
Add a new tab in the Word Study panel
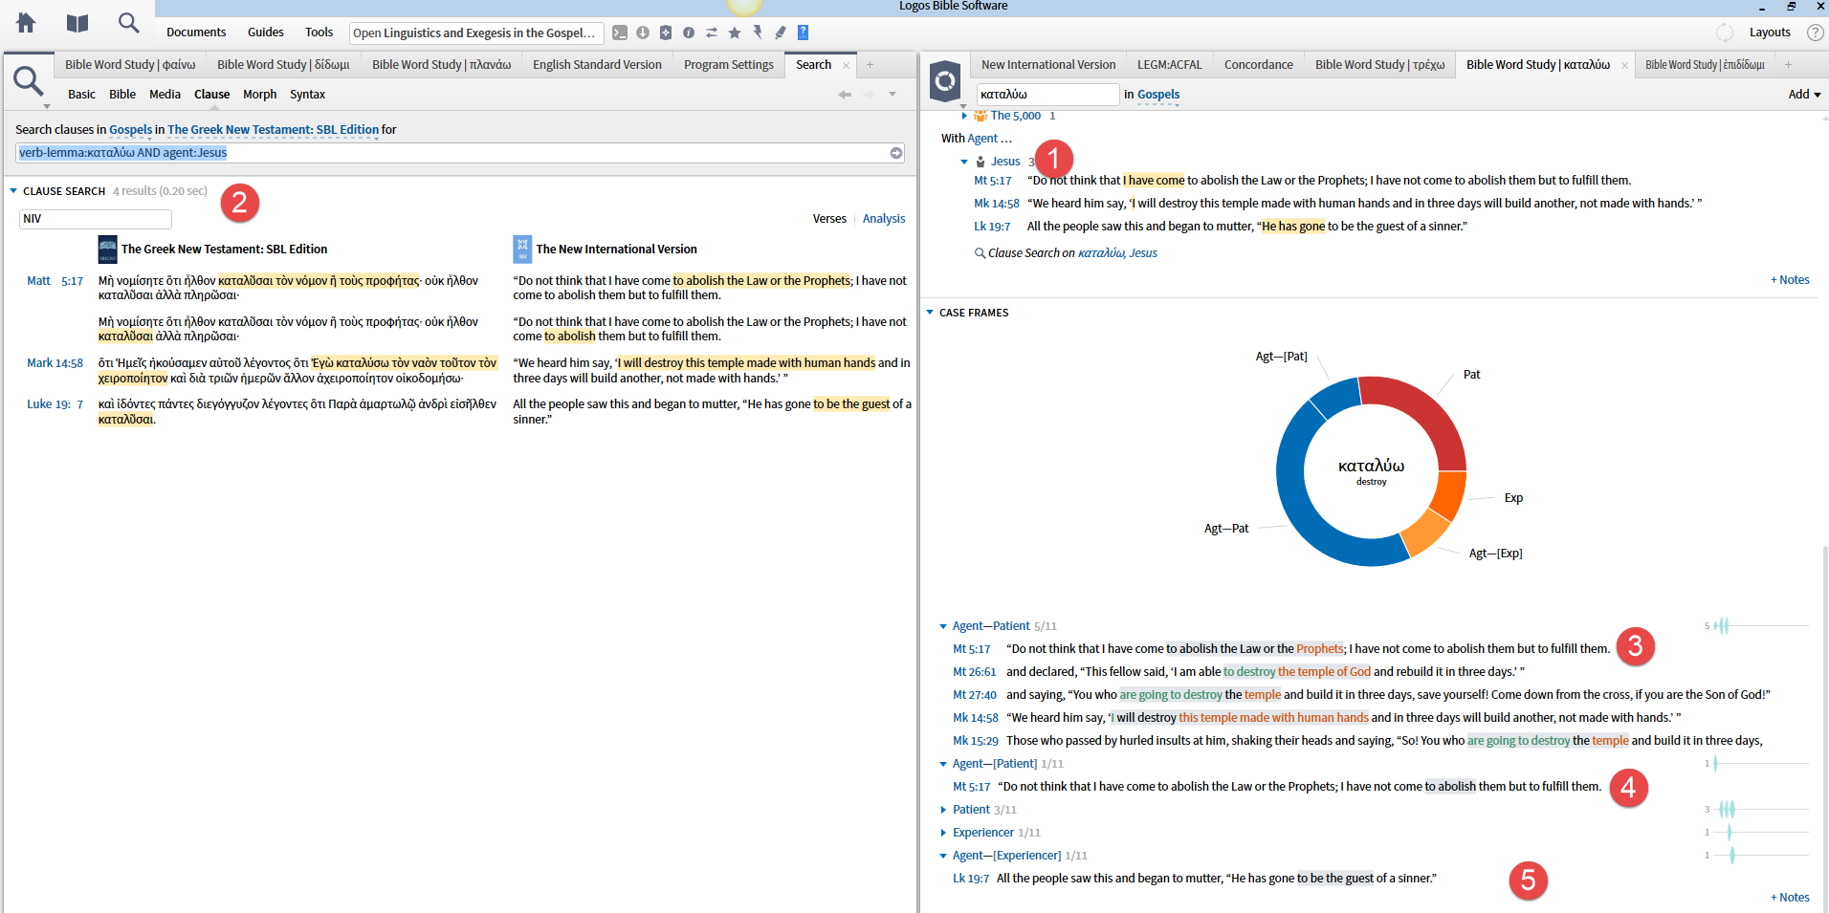pos(1788,65)
